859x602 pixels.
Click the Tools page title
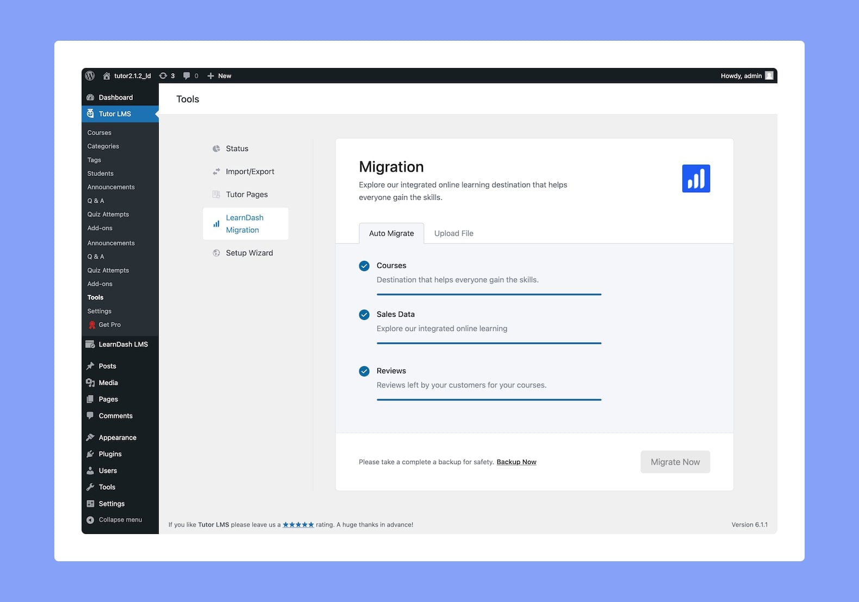[188, 99]
